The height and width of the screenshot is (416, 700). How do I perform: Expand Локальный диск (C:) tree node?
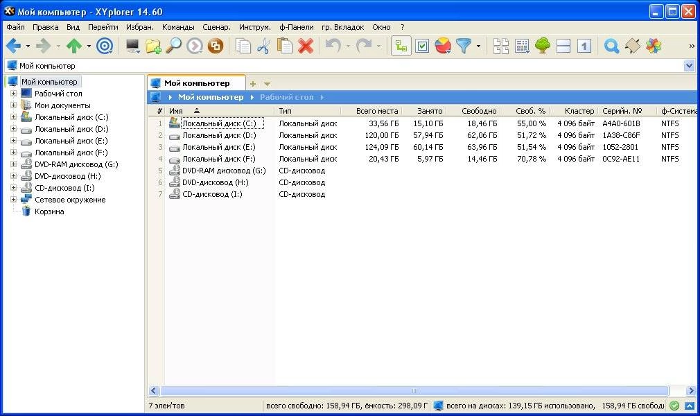point(13,117)
